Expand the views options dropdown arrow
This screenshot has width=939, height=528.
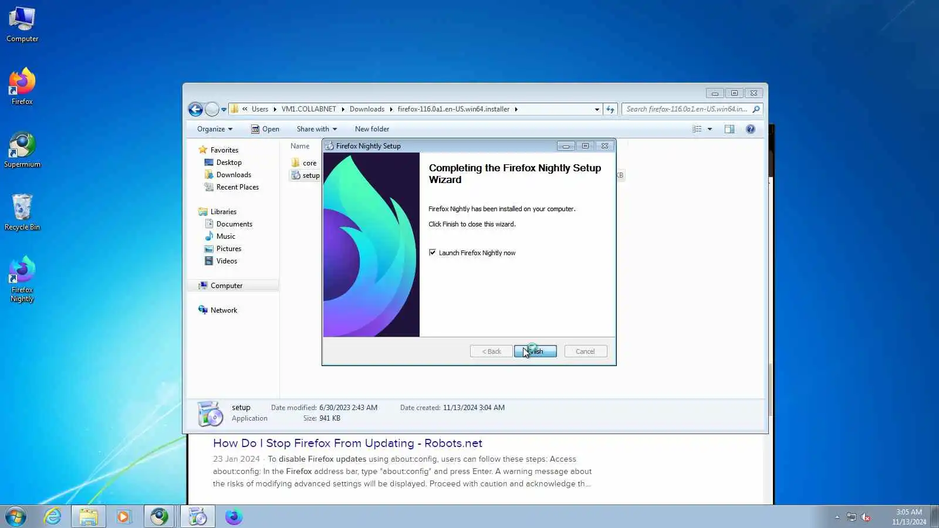click(x=710, y=129)
